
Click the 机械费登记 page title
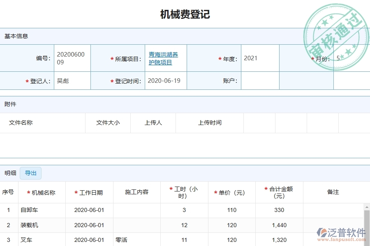pyautogui.click(x=185, y=14)
